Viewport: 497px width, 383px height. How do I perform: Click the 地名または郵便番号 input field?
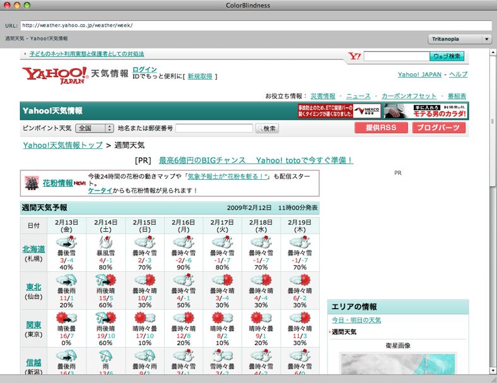(214, 128)
